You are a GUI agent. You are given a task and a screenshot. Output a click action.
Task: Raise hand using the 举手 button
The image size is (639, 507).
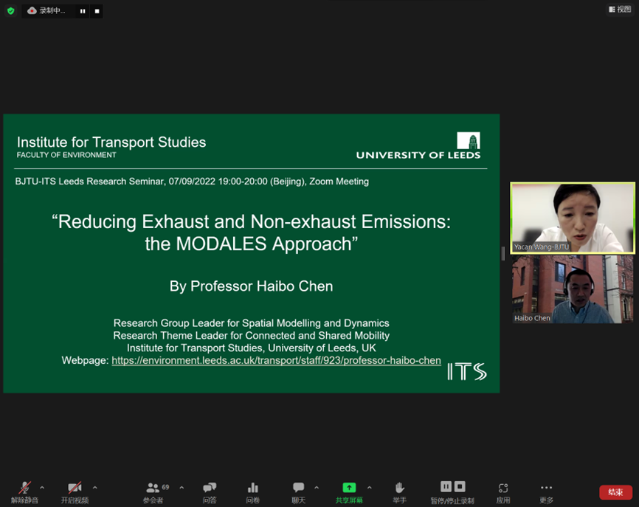(x=399, y=492)
